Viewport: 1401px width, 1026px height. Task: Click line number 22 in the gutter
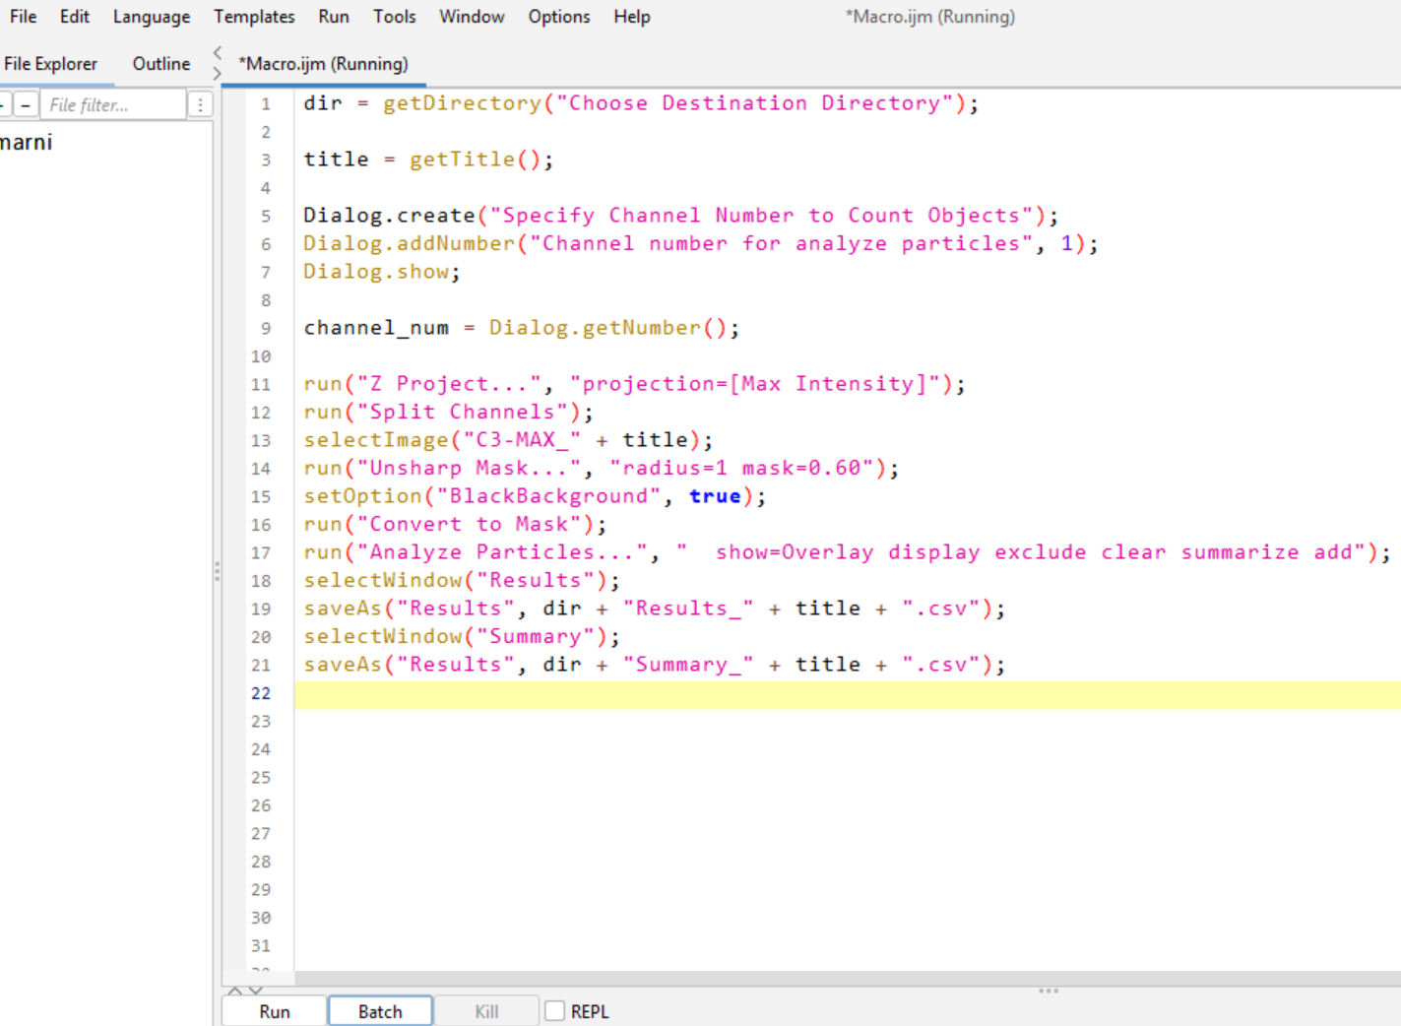[260, 693]
